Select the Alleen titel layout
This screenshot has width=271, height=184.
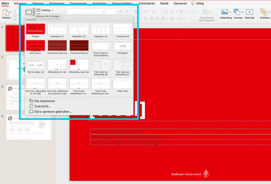click(x=122, y=83)
